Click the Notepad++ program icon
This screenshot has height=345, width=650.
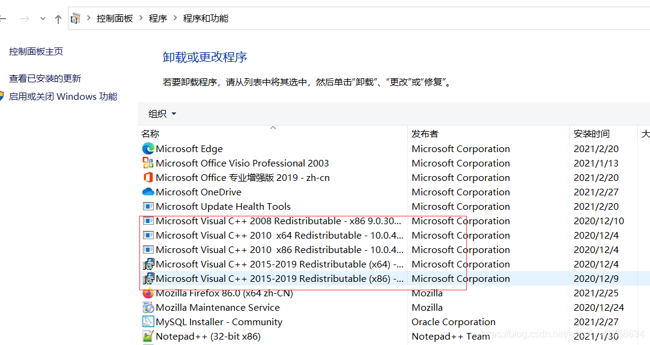pos(148,337)
